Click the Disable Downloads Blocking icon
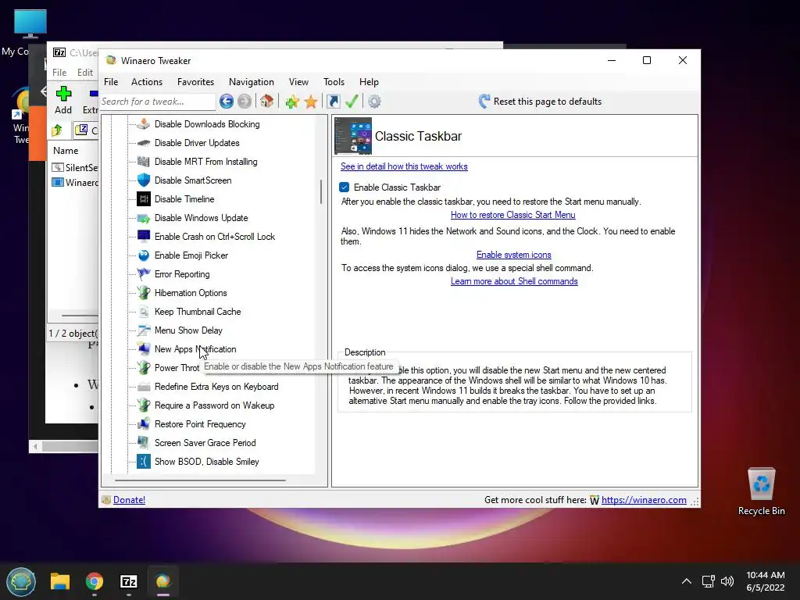Image resolution: width=800 pixels, height=600 pixels. [x=144, y=124]
